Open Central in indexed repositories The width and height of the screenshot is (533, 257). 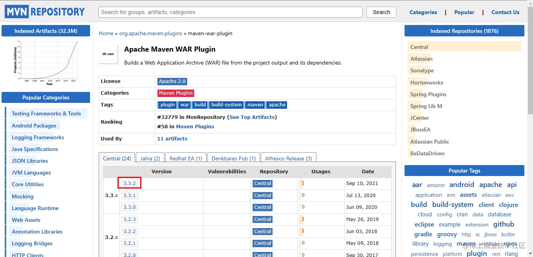pos(419,47)
